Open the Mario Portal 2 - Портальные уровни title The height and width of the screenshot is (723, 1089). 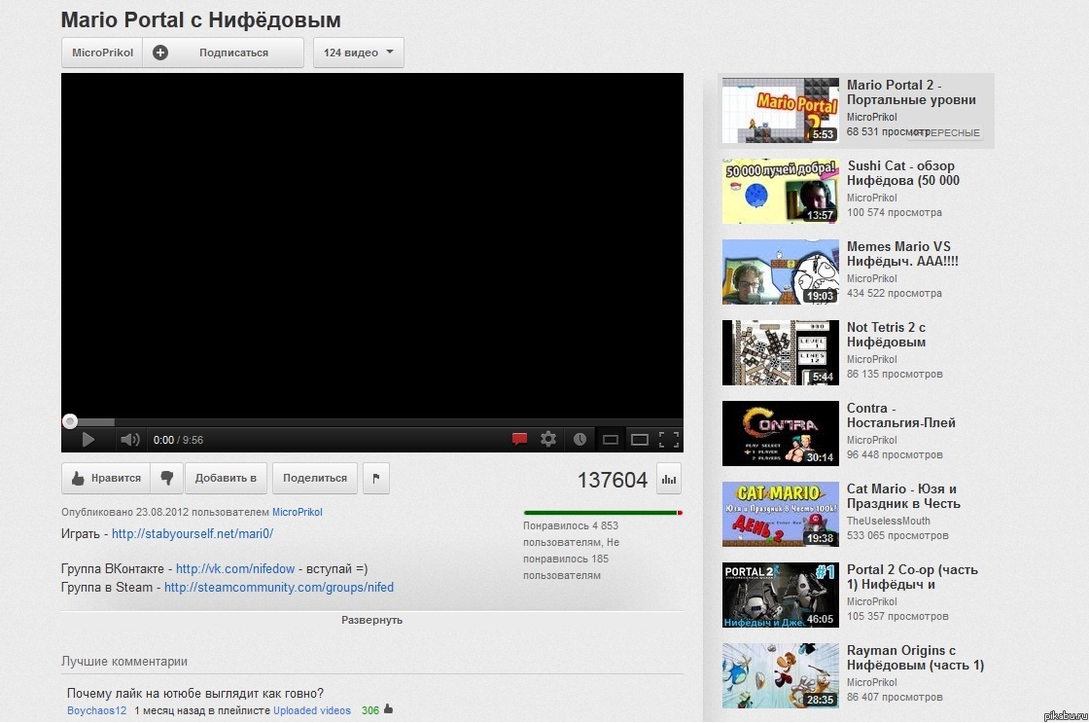[911, 92]
